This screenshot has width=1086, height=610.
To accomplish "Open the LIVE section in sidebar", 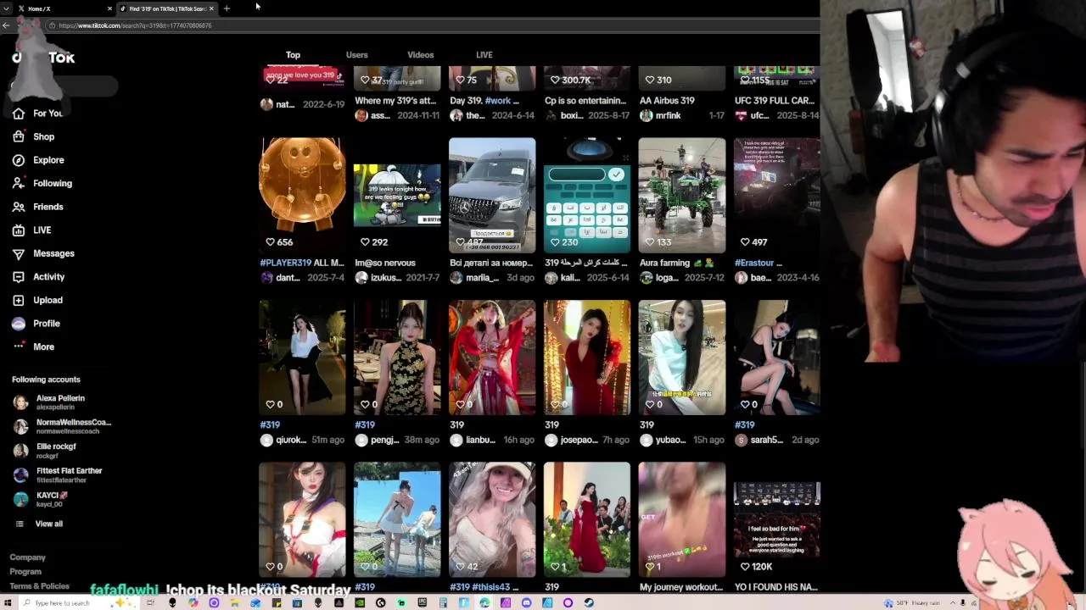I will coord(32,230).
